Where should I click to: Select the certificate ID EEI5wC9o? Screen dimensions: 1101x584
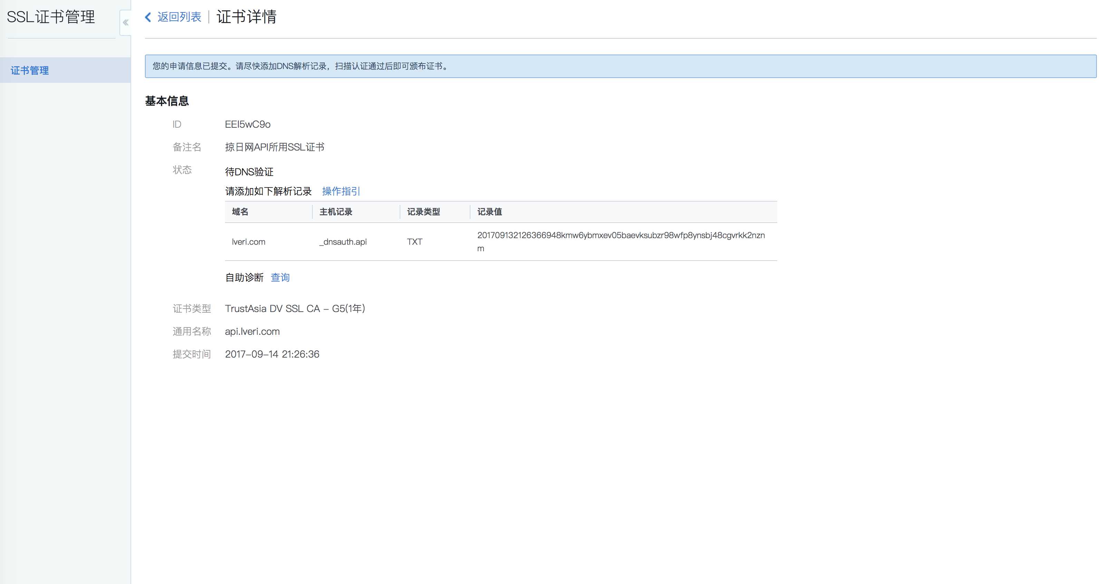tap(248, 124)
